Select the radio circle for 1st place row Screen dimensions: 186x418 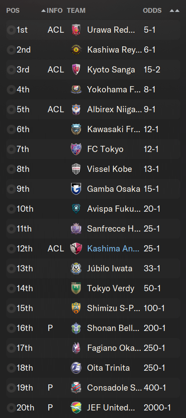tap(11, 30)
